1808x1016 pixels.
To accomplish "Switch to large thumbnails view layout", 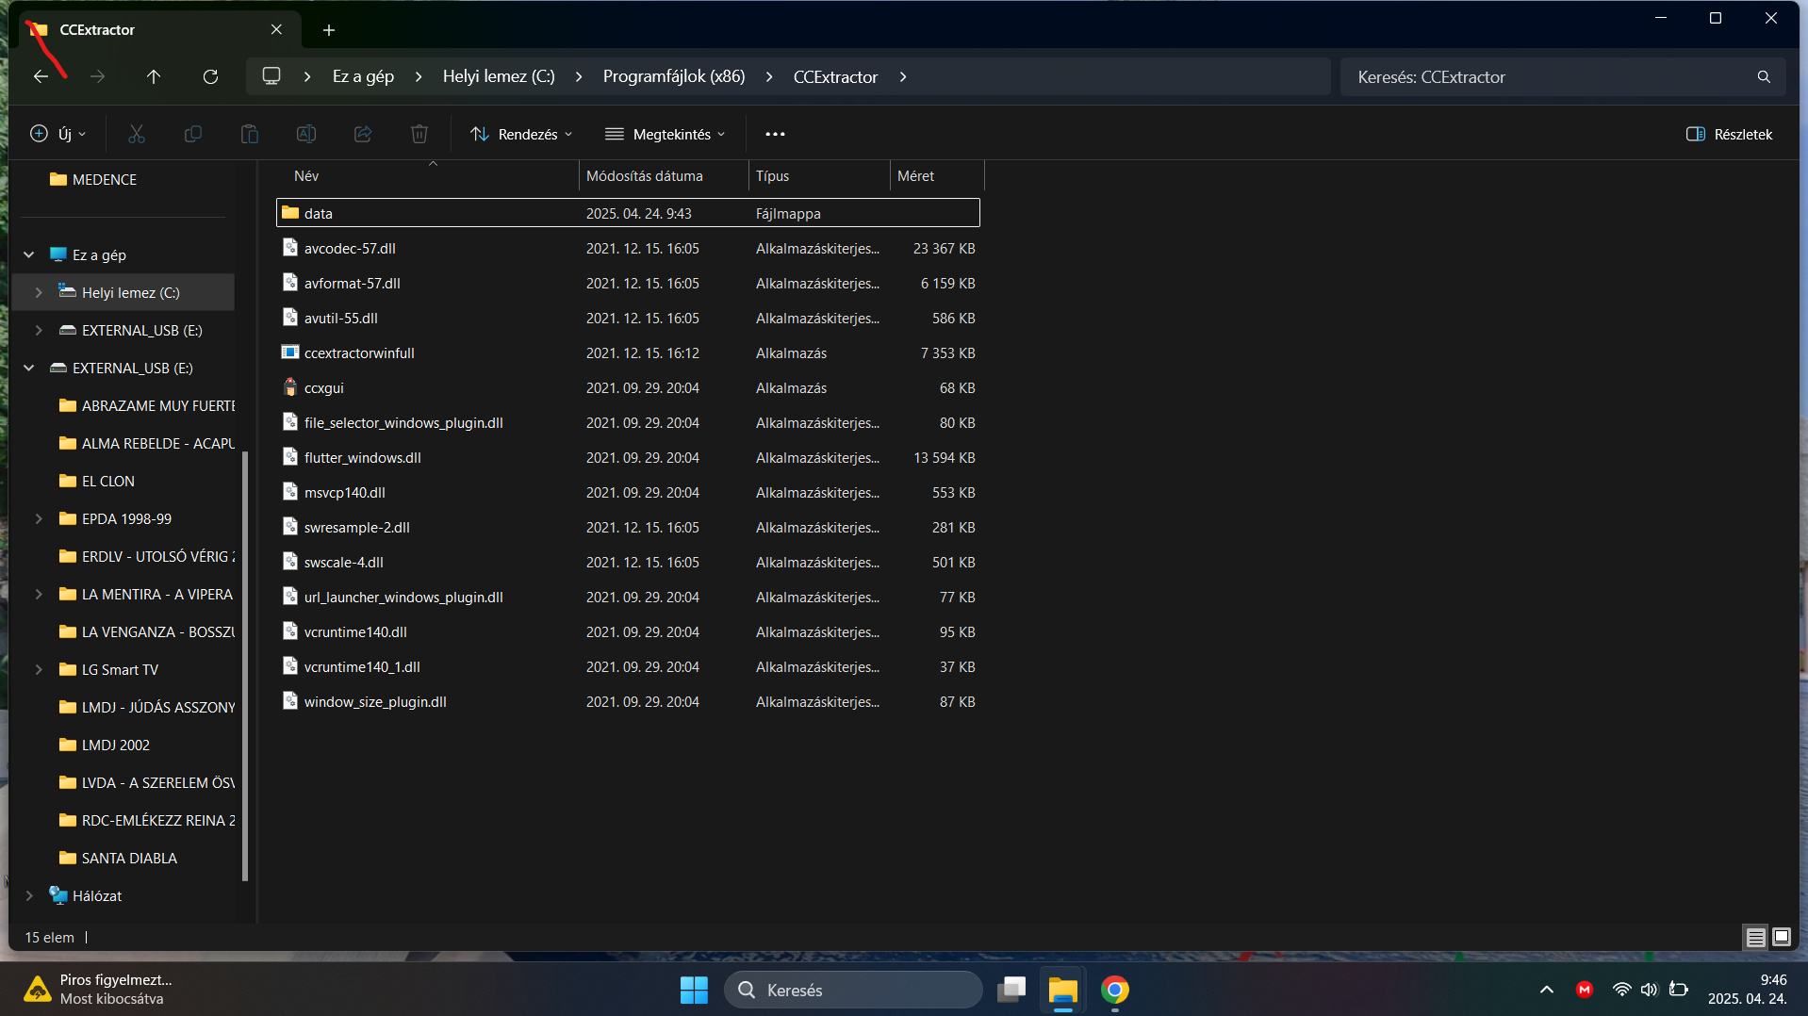I will click(x=1782, y=937).
